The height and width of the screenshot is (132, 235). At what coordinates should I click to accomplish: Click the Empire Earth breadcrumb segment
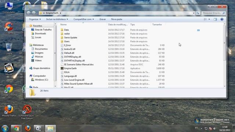52,13
